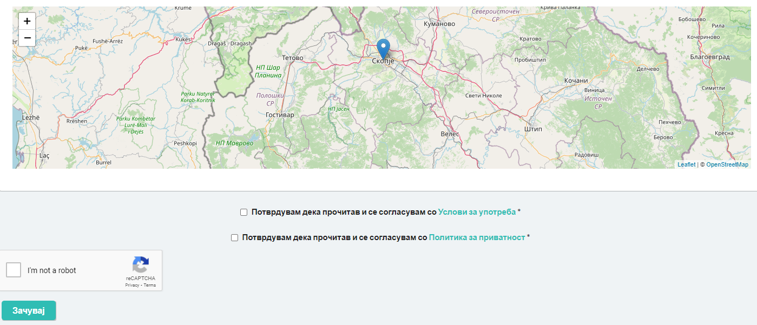Screen dimensions: 757x325
Task: Click Куманово on the map
Action: pyautogui.click(x=439, y=24)
